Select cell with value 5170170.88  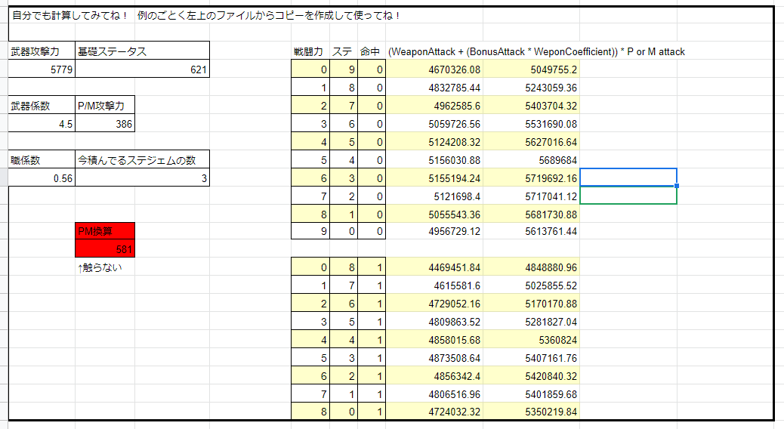[x=531, y=304]
